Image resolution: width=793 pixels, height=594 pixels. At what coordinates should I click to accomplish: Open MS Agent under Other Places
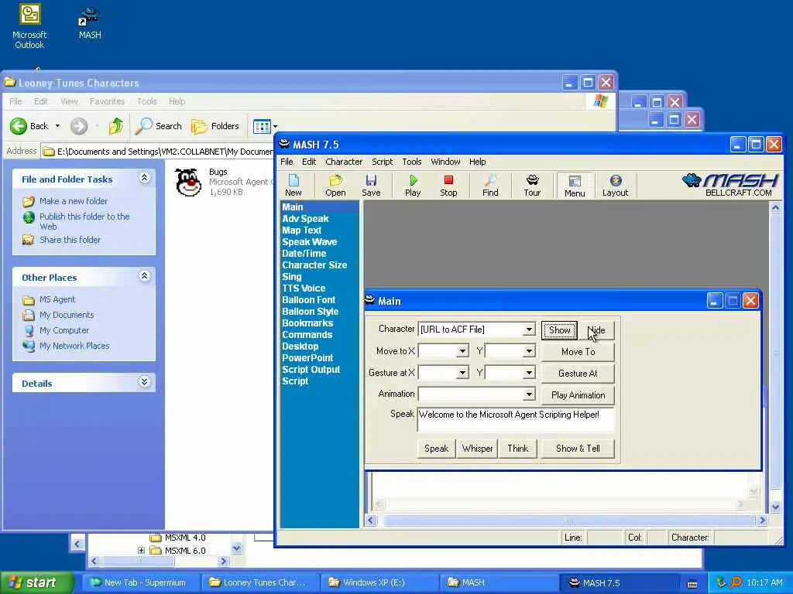pos(57,299)
